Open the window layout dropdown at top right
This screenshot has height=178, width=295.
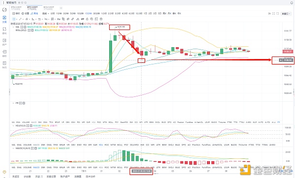click(286, 14)
